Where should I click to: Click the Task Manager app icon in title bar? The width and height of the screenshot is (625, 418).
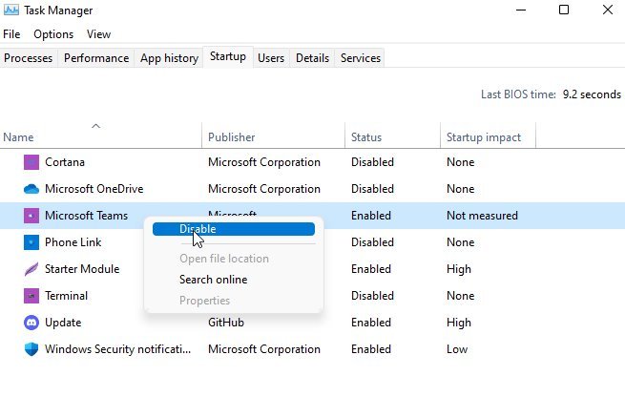11,10
